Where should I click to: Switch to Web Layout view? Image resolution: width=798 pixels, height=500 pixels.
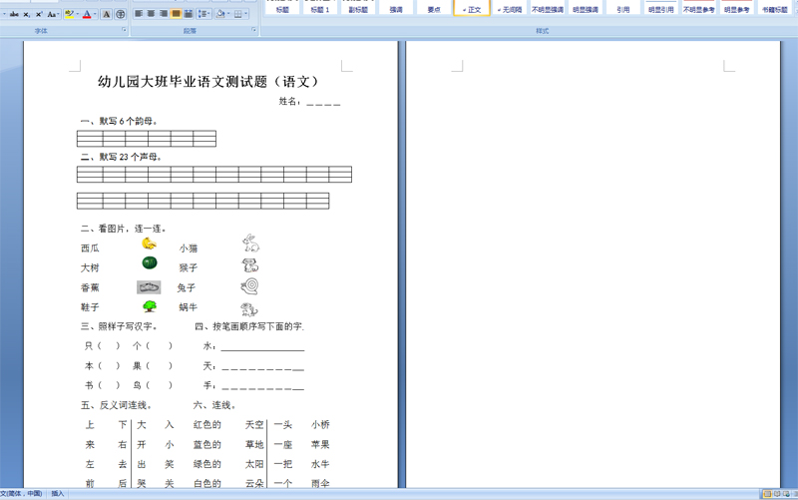coord(786,494)
